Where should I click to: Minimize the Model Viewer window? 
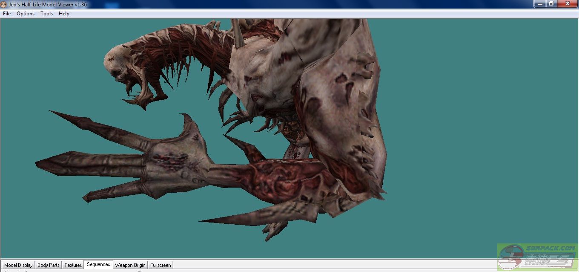click(539, 3)
